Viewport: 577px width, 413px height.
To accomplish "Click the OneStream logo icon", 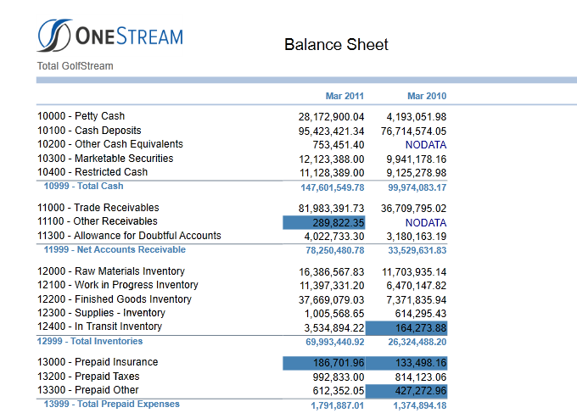I will (53, 36).
